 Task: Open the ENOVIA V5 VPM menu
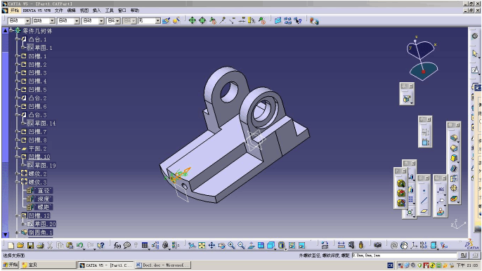point(37,11)
